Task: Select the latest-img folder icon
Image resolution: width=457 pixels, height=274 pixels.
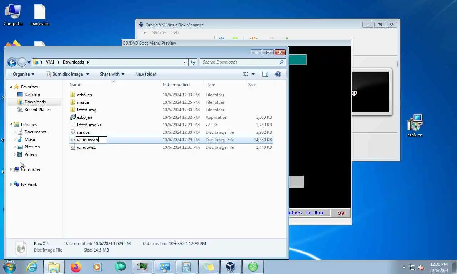Action: pos(73,110)
